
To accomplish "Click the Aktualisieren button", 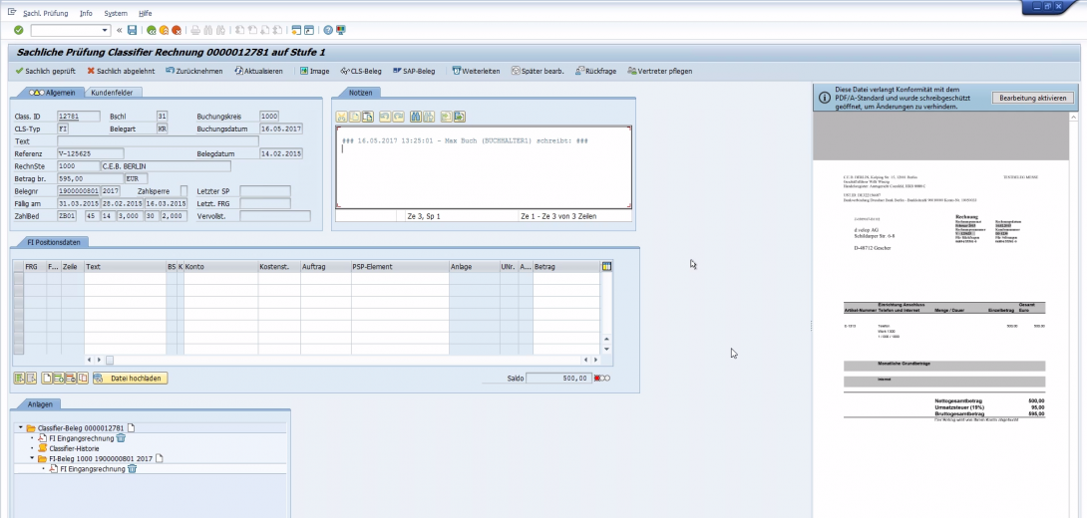I will coord(258,71).
